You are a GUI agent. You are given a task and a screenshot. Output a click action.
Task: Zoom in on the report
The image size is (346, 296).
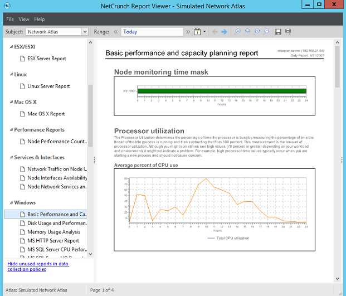point(257,31)
